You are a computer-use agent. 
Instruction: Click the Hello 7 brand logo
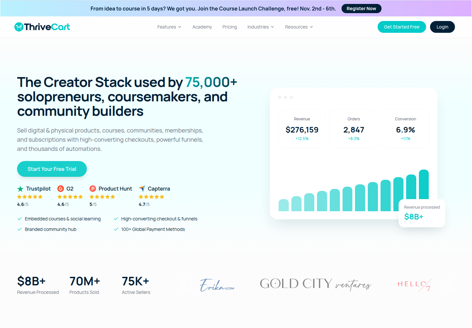click(415, 285)
